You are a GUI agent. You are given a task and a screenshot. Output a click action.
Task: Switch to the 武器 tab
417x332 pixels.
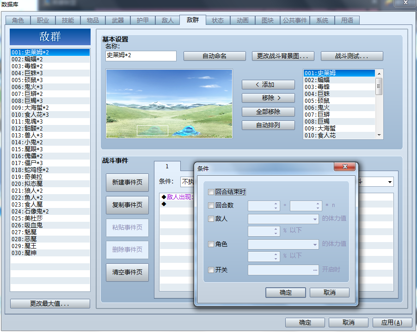pos(118,20)
